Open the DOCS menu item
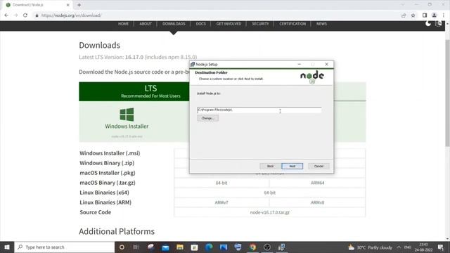This screenshot has width=450, height=253. (200, 24)
